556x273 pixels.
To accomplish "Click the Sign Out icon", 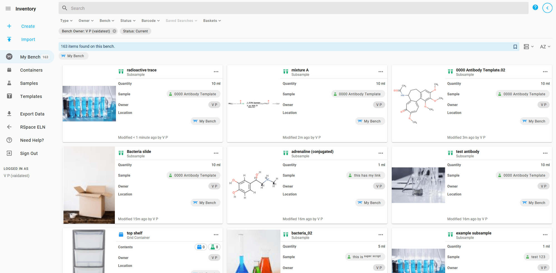I will click(9, 153).
